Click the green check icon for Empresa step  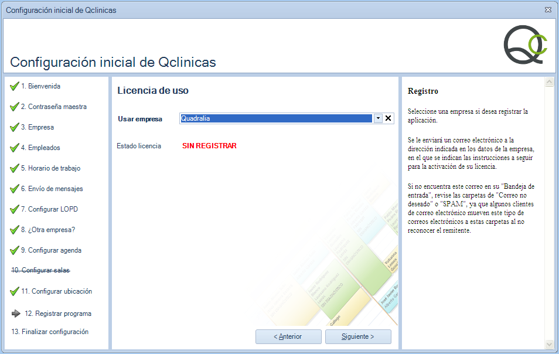pos(15,127)
